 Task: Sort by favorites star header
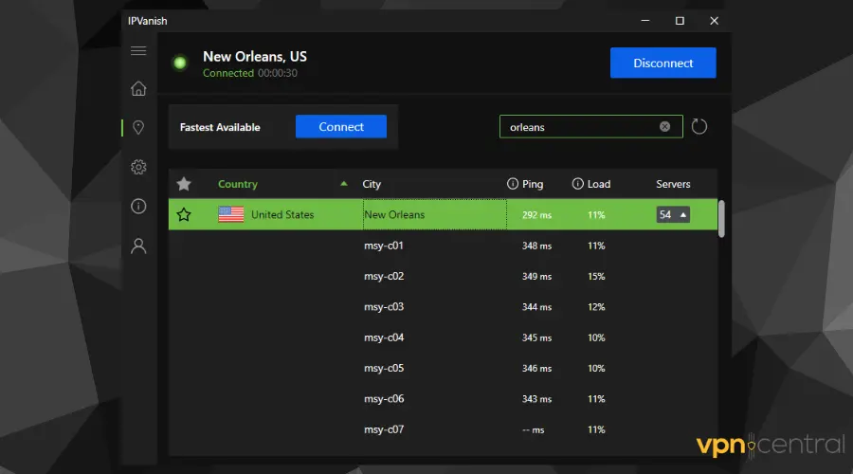tap(184, 184)
